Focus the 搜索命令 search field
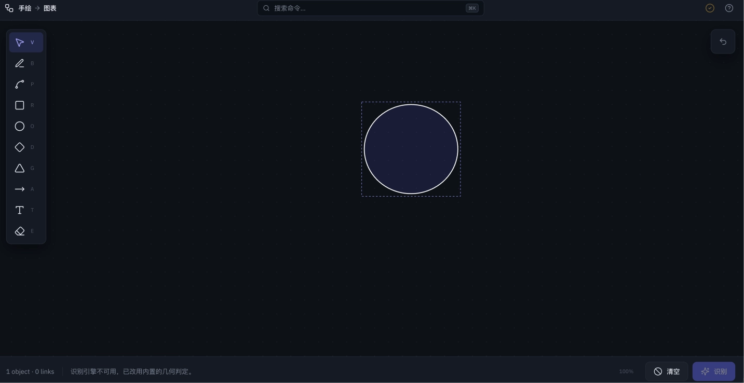The height and width of the screenshot is (383, 744). point(371,8)
